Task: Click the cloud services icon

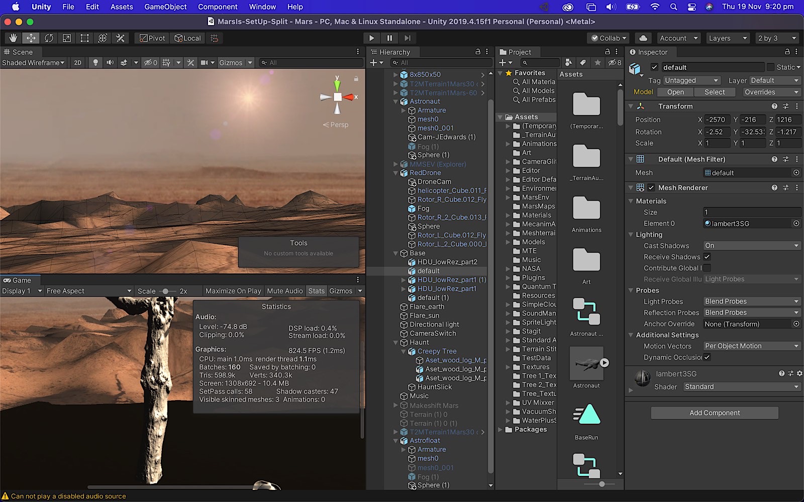Action: (643, 38)
